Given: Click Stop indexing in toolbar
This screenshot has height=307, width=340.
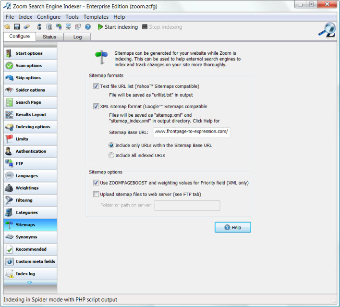Looking at the screenshot, I should point(162,27).
